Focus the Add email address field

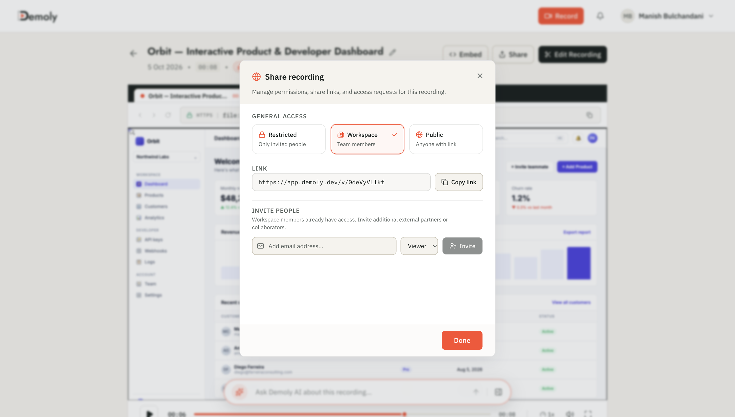click(x=324, y=246)
